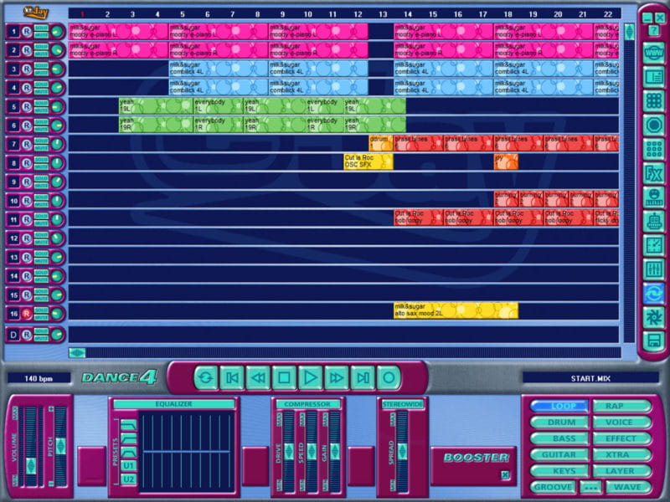Switch to the BASS sound category
670x502 pixels.
point(560,438)
